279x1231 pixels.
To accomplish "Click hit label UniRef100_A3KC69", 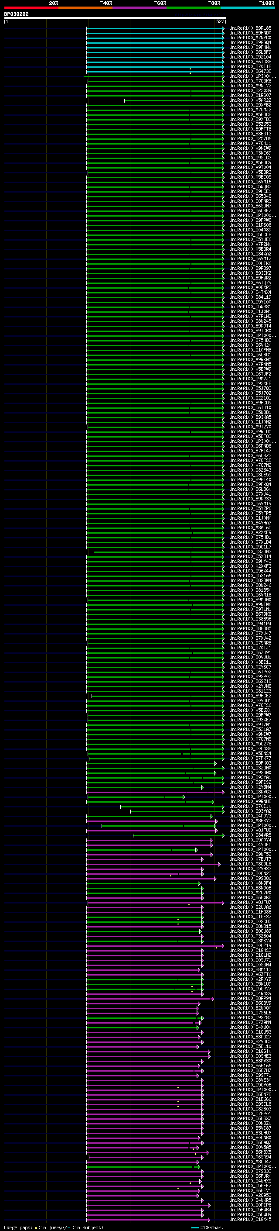I will [x=250, y=153].
